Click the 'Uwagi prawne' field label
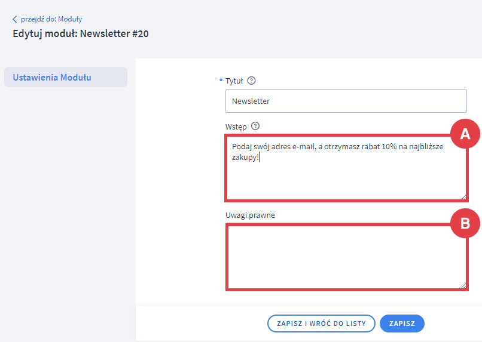This screenshot has height=342, width=482. [x=250, y=215]
